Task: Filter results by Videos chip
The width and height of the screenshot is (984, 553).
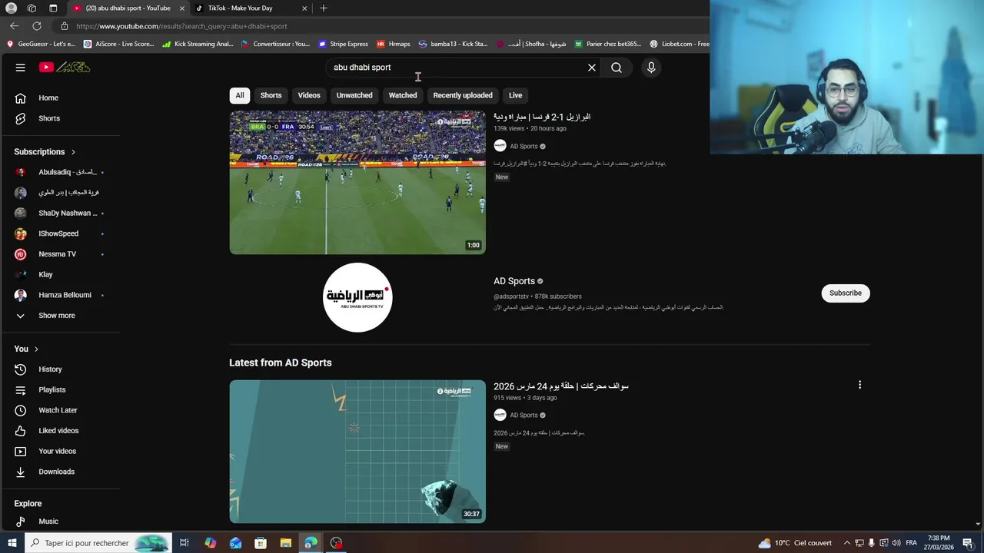Action: (309, 95)
